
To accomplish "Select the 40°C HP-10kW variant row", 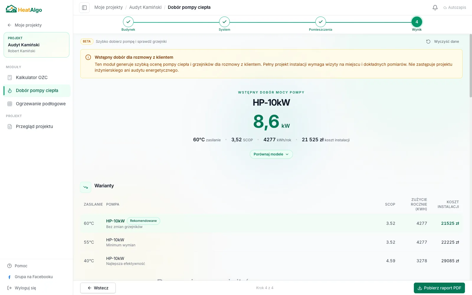I will pos(271,261).
